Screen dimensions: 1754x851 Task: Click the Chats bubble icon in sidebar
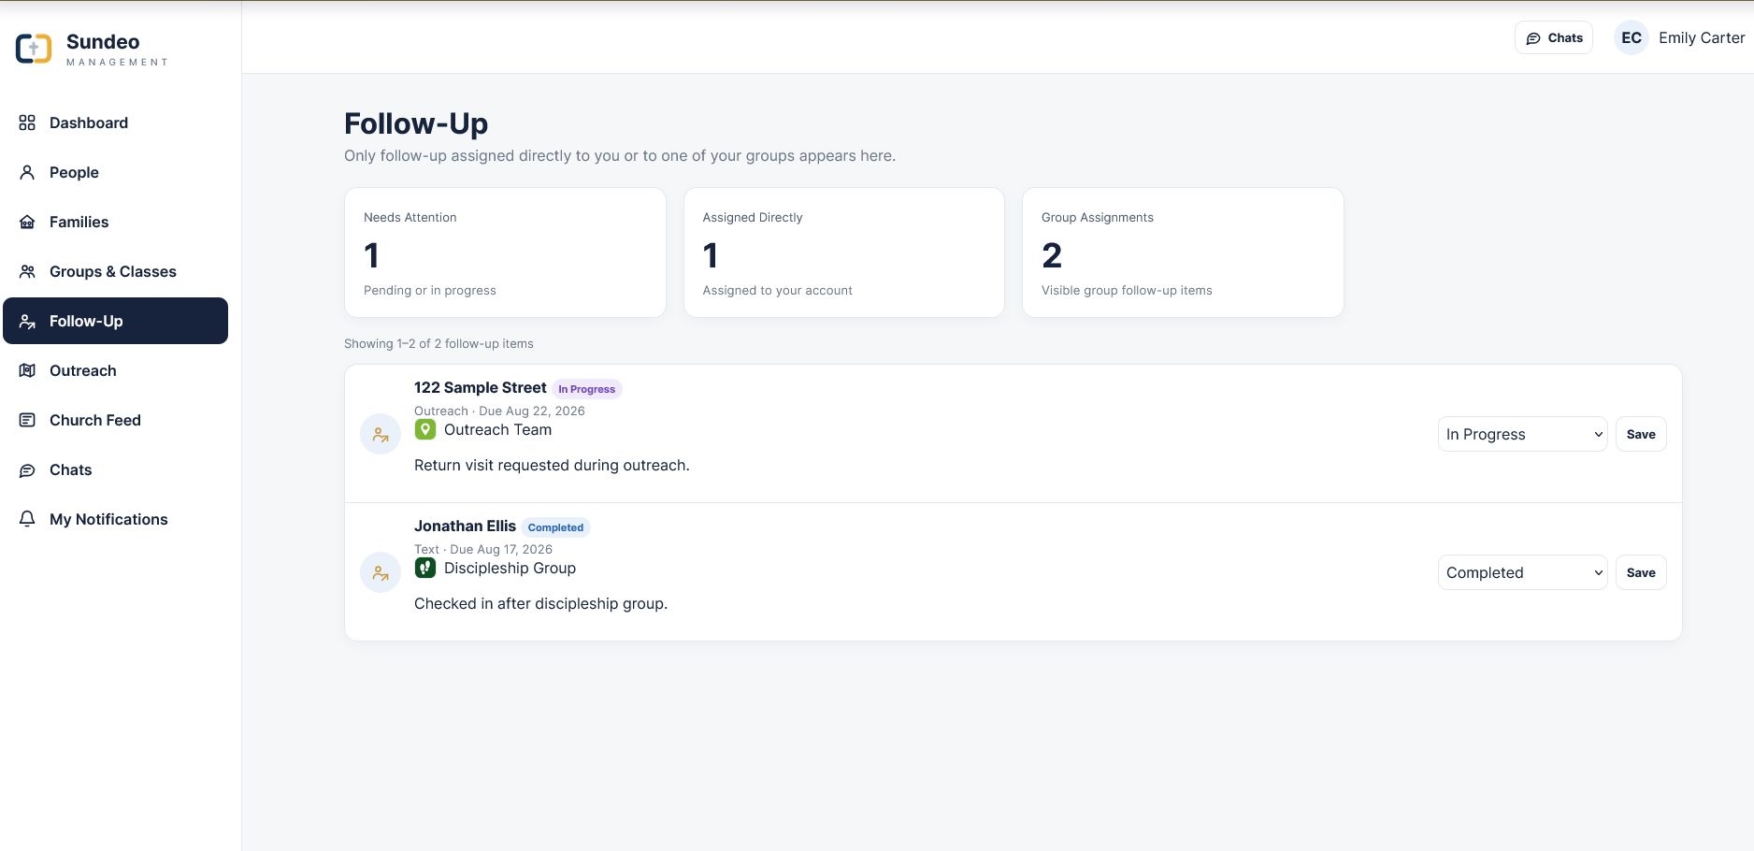pos(27,469)
